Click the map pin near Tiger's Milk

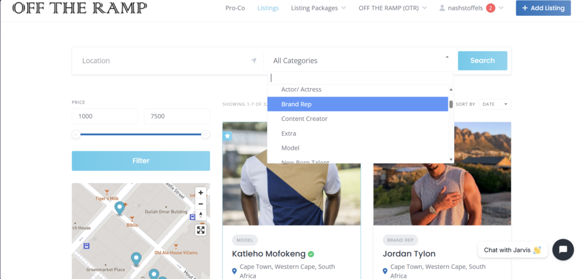pyautogui.click(x=119, y=208)
